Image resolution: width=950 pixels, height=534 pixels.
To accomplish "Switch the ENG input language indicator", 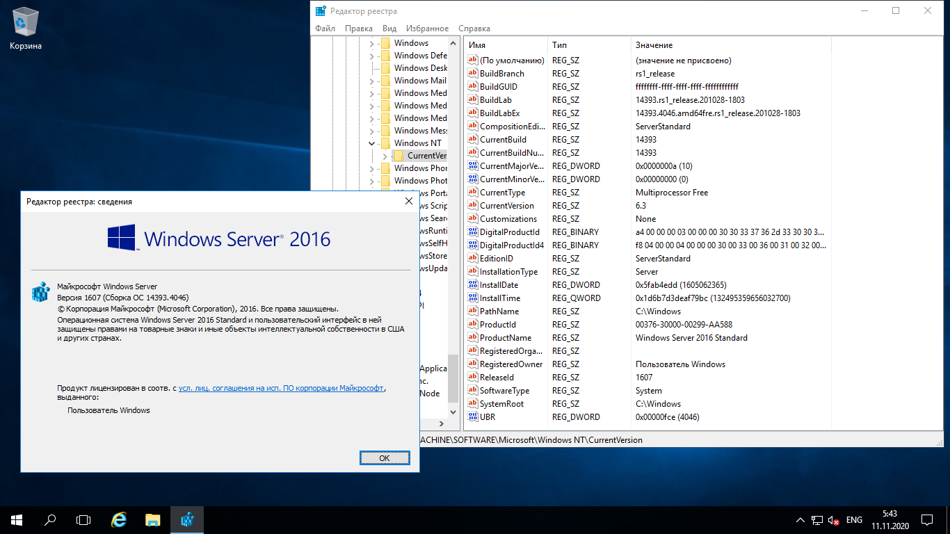I will pyautogui.click(x=855, y=520).
